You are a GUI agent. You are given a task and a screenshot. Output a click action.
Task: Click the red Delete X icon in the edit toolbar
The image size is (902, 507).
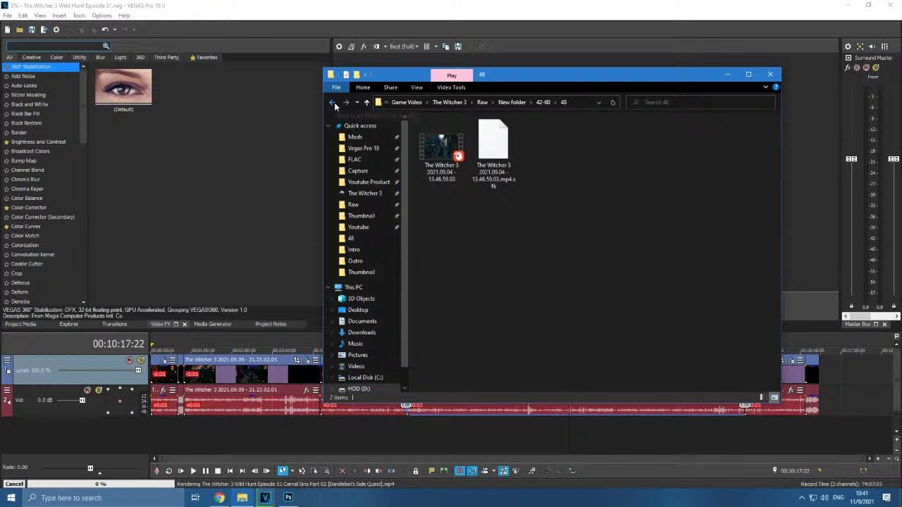[x=342, y=470]
